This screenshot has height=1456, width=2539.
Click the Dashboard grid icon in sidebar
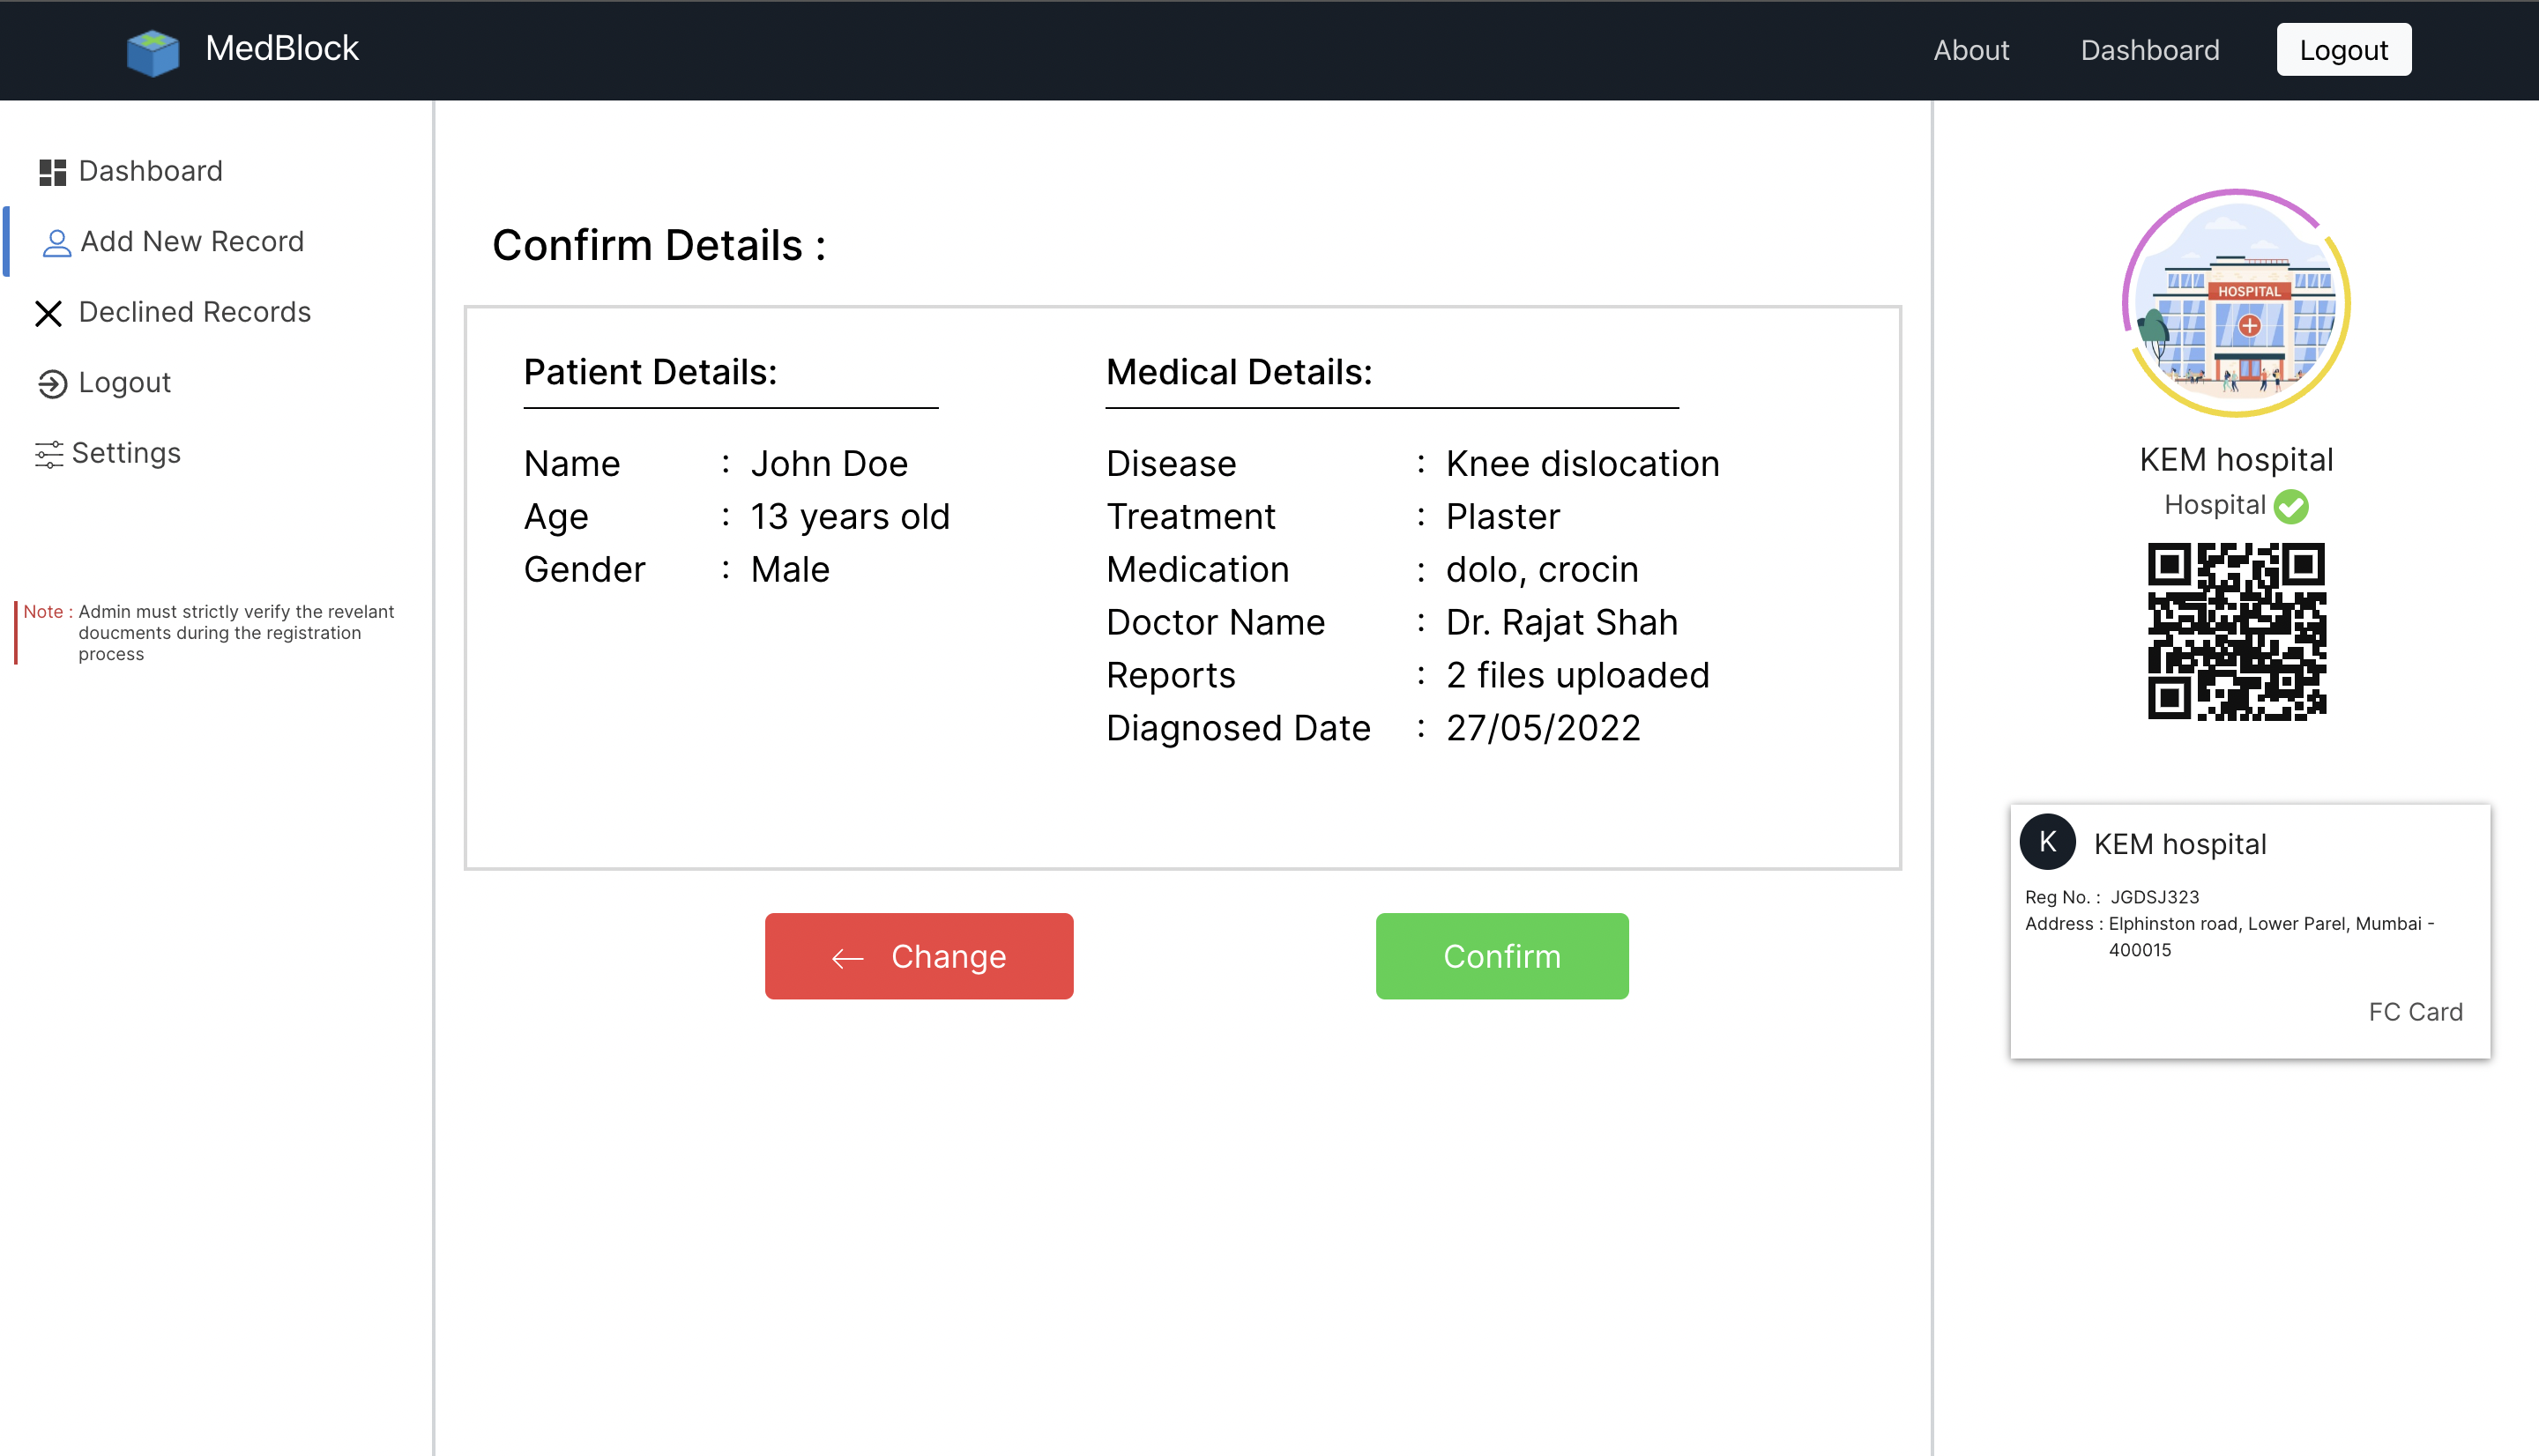click(x=52, y=172)
